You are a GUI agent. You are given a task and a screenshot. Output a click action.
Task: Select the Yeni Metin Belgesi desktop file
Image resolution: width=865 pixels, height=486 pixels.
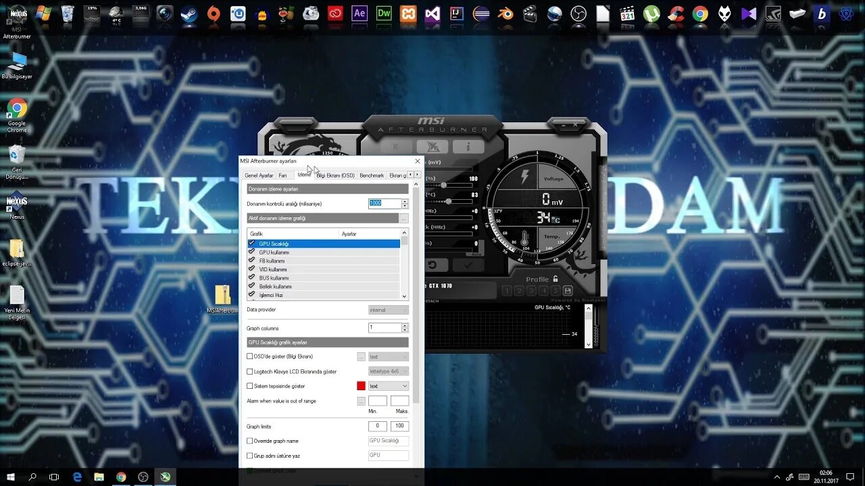tap(17, 302)
